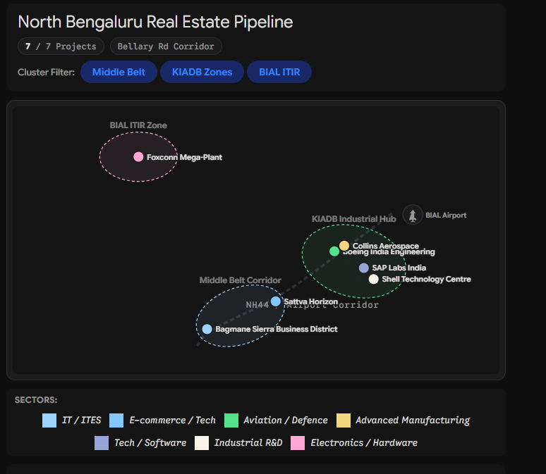This screenshot has width=546, height=474.
Task: Click the Electronics / Hardware legend text
Action: pyautogui.click(x=364, y=443)
